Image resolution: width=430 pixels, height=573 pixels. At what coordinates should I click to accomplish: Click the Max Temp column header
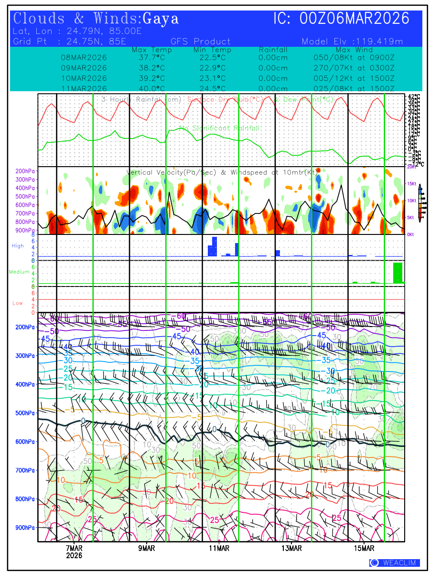click(148, 50)
